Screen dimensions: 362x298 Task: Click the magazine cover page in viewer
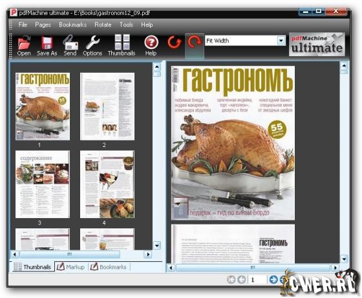tap(233, 143)
